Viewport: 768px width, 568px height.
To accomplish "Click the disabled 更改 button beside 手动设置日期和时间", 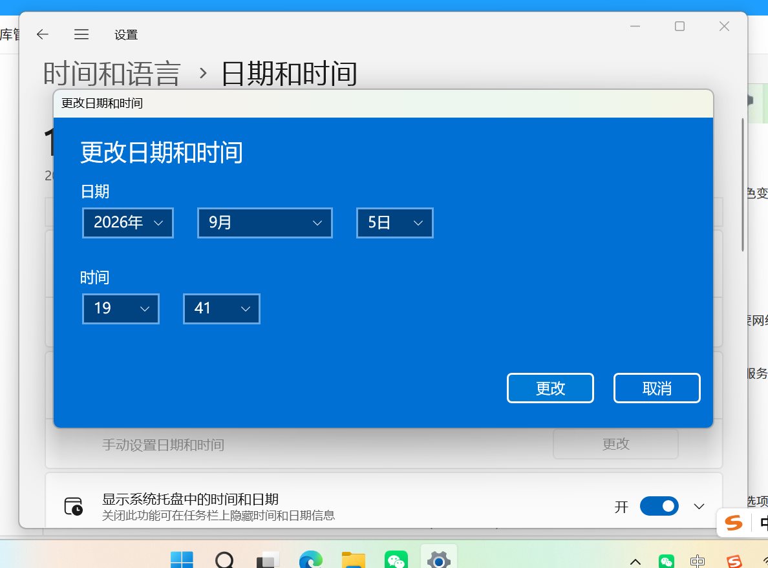I will [615, 444].
